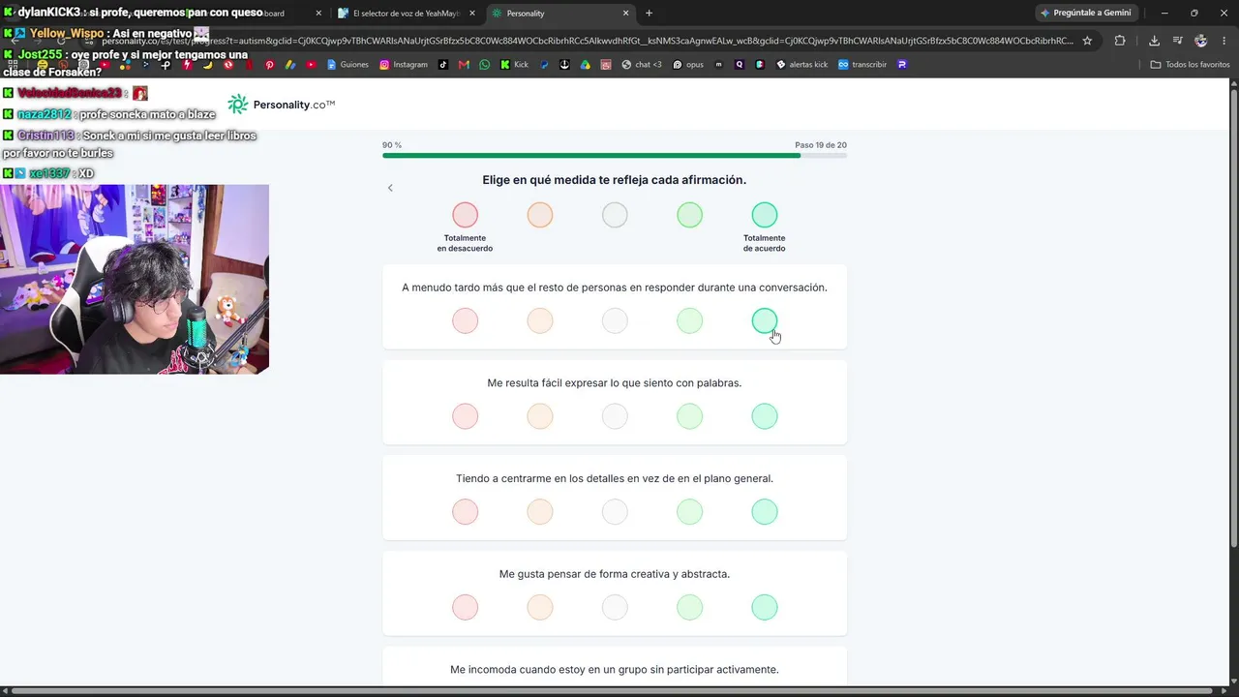The height and width of the screenshot is (697, 1239).
Task: Click 'Pregúntale a Gemini' button
Action: pyautogui.click(x=1086, y=13)
